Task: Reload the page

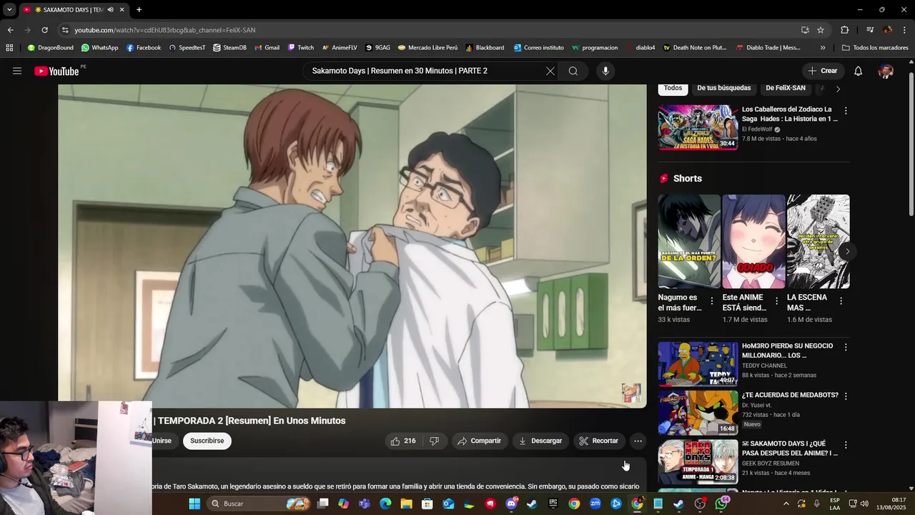Action: tap(44, 30)
